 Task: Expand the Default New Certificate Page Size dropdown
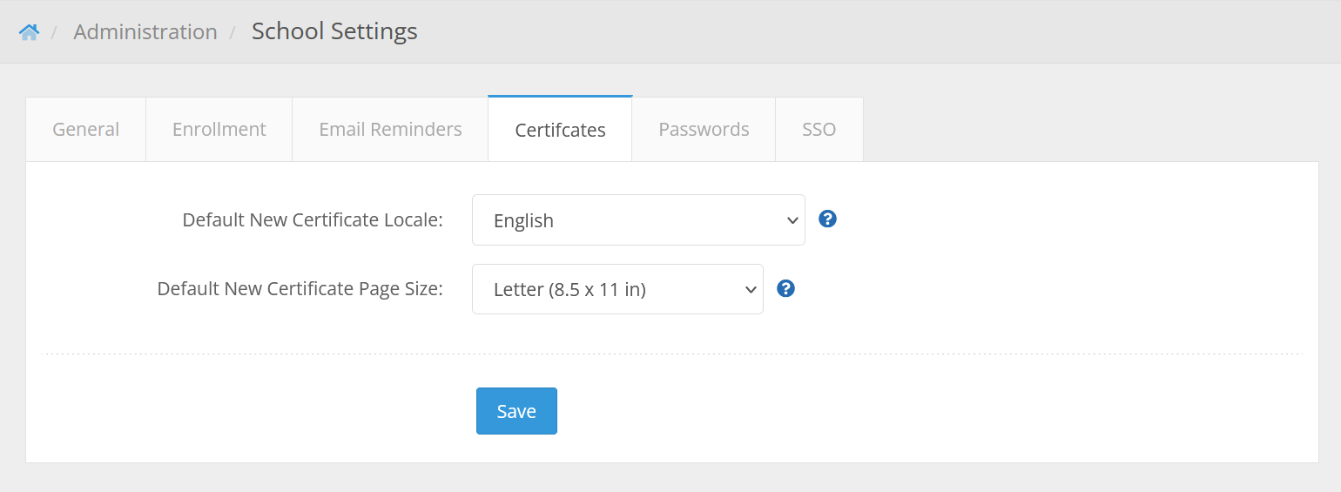coord(617,289)
